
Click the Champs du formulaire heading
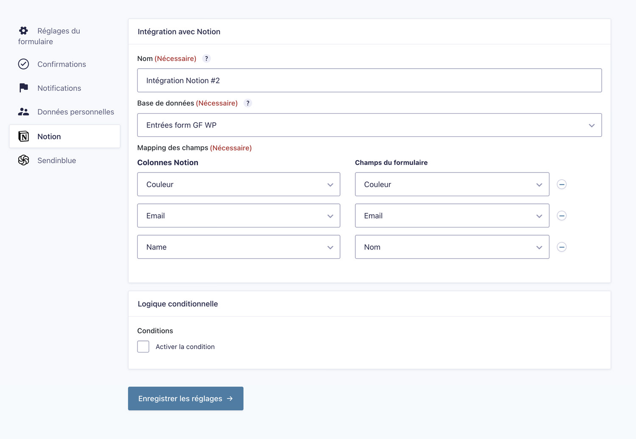[391, 163]
